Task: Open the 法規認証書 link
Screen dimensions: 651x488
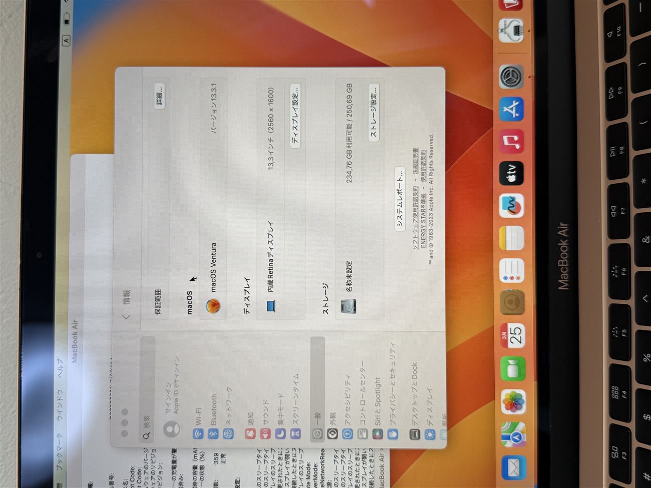Action: coord(416,161)
